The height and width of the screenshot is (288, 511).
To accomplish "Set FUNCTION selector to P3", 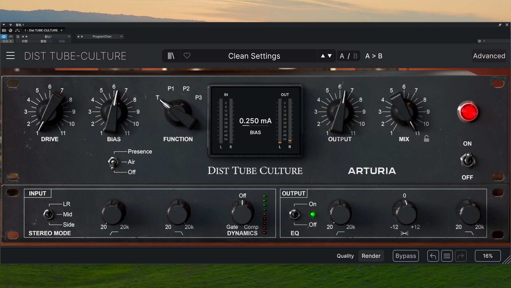I will 199,98.
